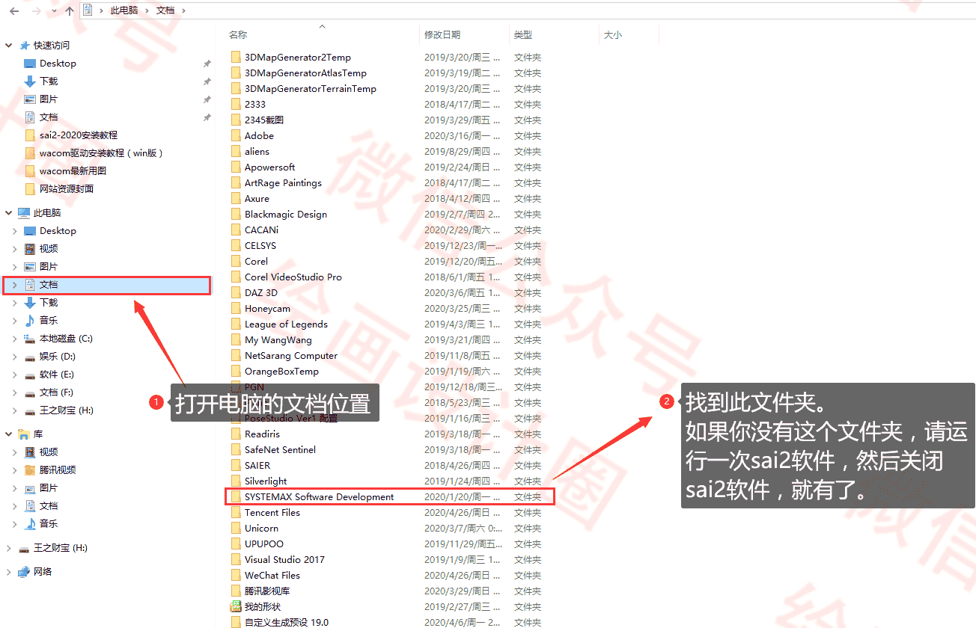Open sai2-2020安装教程 in quick access
976x628 pixels.
pos(79,135)
